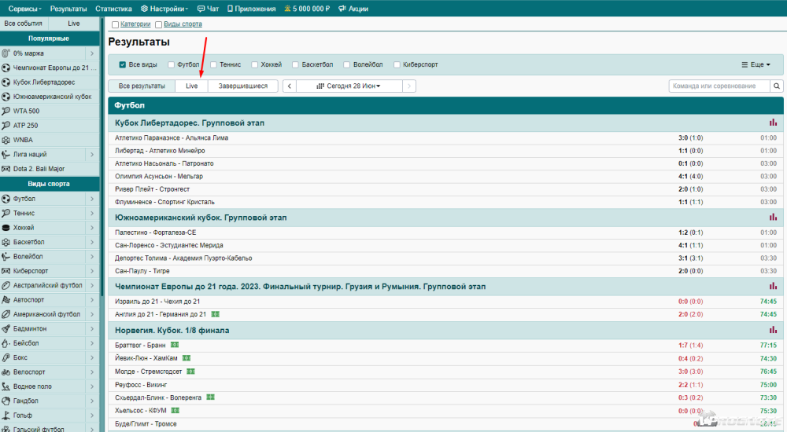
Task: Select the Завершившиеся tab
Action: [242, 86]
